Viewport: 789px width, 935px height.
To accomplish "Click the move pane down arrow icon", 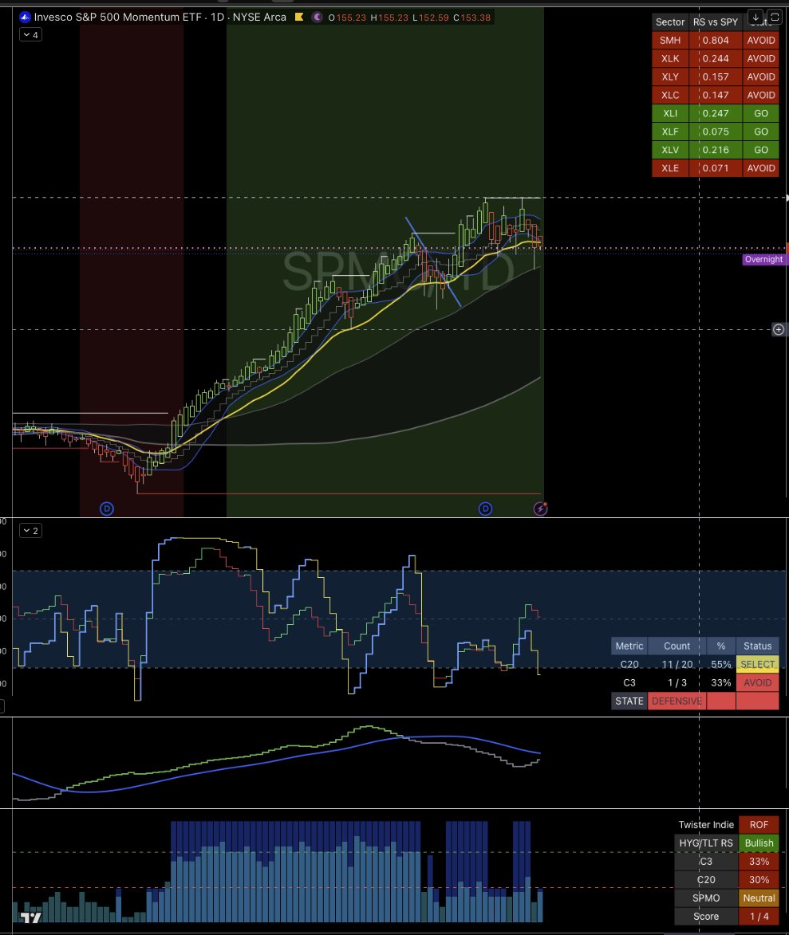I will tap(755, 18).
